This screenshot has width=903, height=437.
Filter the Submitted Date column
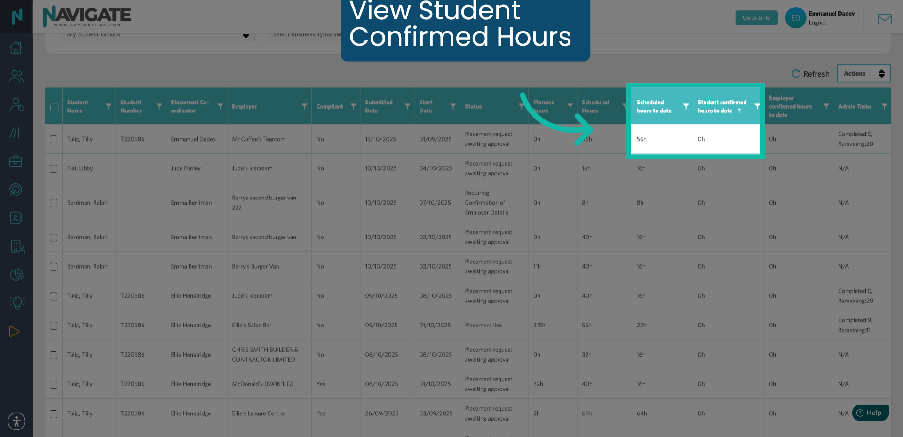[407, 106]
